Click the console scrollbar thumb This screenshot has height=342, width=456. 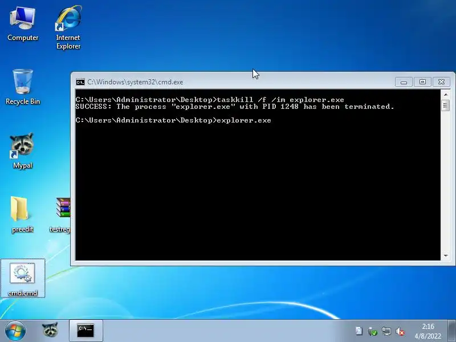pyautogui.click(x=446, y=105)
